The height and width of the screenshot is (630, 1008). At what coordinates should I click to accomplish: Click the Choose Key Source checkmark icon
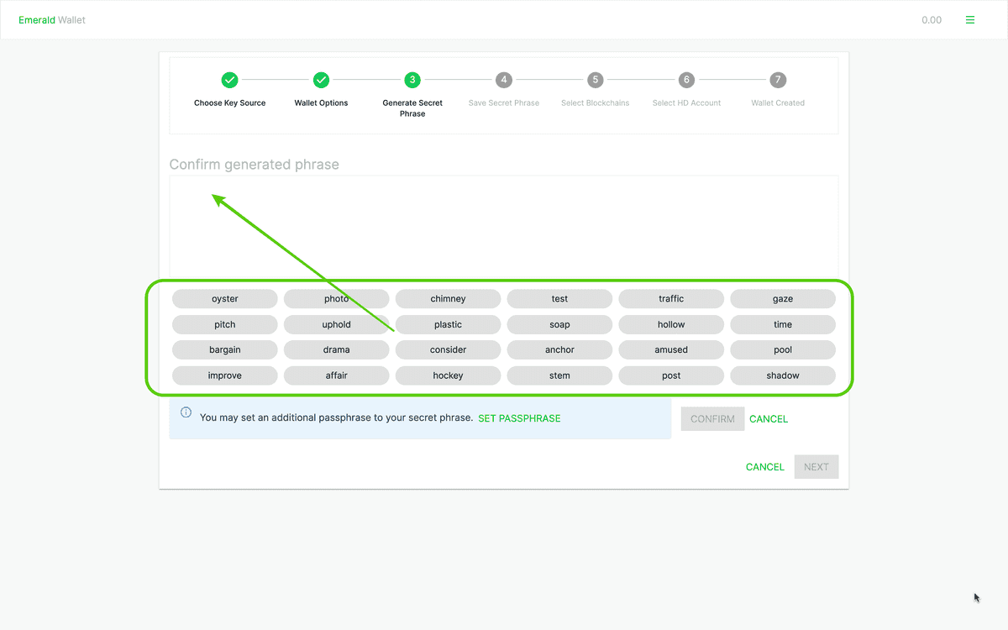coord(229,80)
